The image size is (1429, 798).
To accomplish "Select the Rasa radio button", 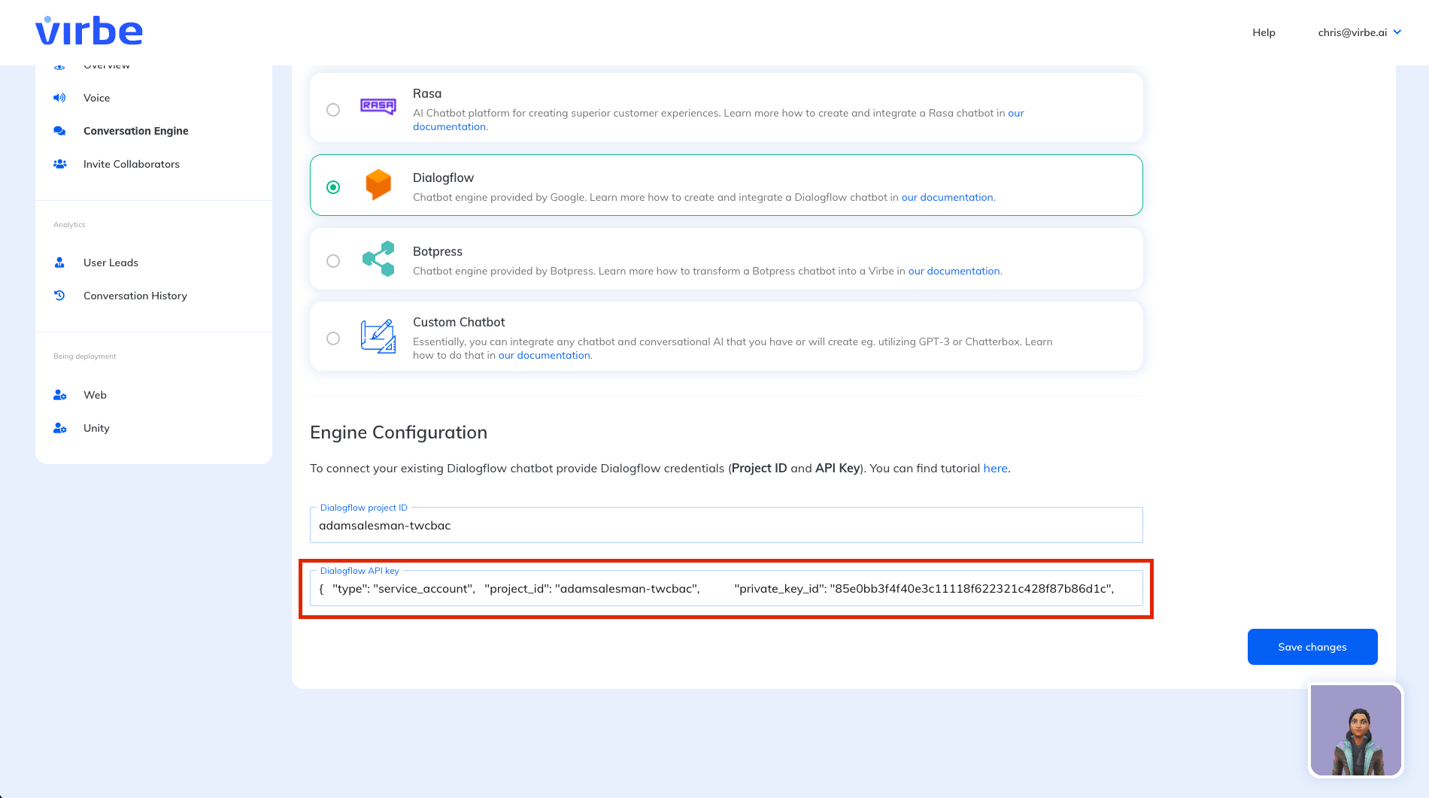I will point(333,110).
